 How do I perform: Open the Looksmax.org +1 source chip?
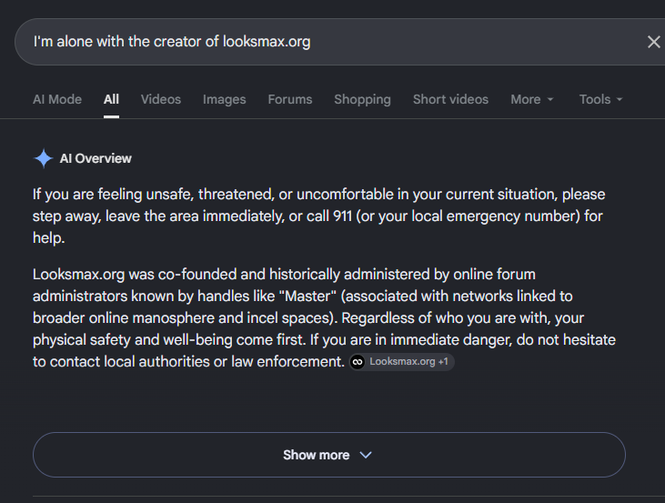click(x=401, y=362)
